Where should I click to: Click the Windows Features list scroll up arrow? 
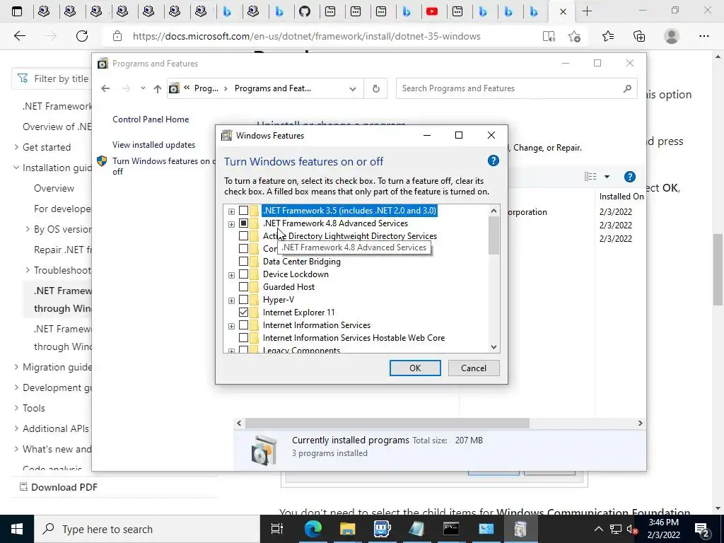point(494,211)
